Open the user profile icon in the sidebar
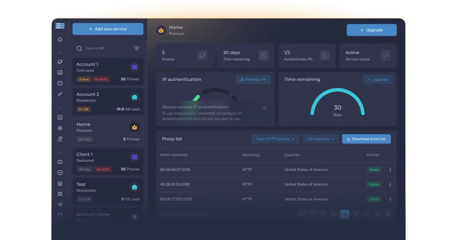Image resolution: width=457 pixels, height=240 pixels. (x=60, y=139)
